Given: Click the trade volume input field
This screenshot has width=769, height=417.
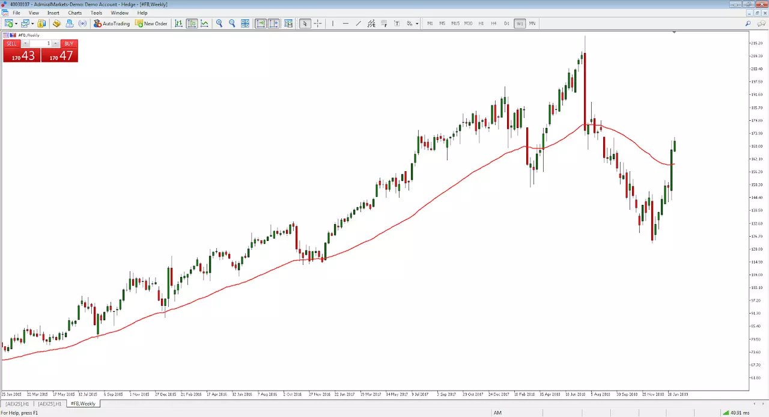Looking at the screenshot, I should pyautogui.click(x=40, y=44).
